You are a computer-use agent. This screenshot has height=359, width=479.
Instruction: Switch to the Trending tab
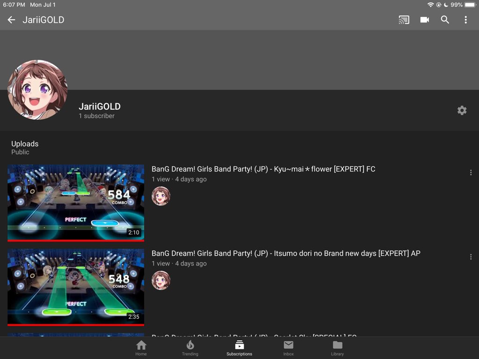190,348
